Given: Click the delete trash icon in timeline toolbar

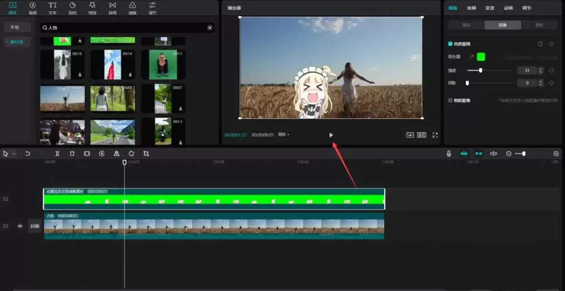Looking at the screenshot, I should click(x=72, y=154).
